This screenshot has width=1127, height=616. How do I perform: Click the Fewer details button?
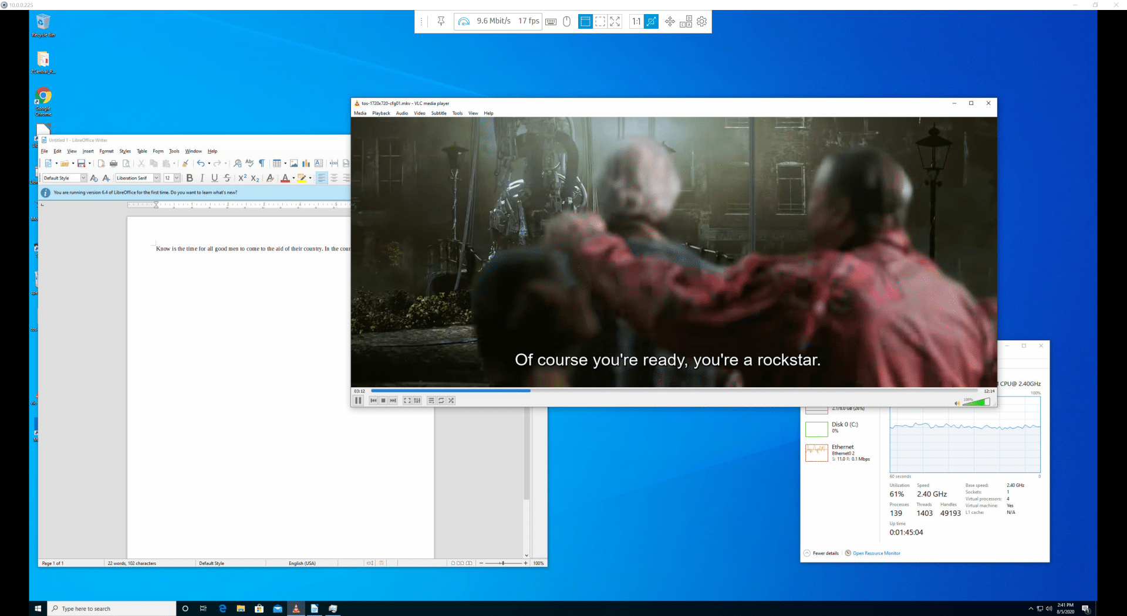click(x=821, y=553)
